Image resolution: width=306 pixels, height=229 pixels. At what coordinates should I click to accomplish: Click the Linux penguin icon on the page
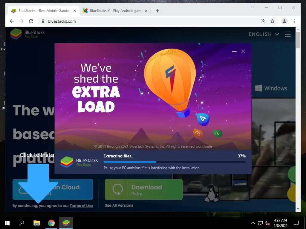click(x=211, y=193)
